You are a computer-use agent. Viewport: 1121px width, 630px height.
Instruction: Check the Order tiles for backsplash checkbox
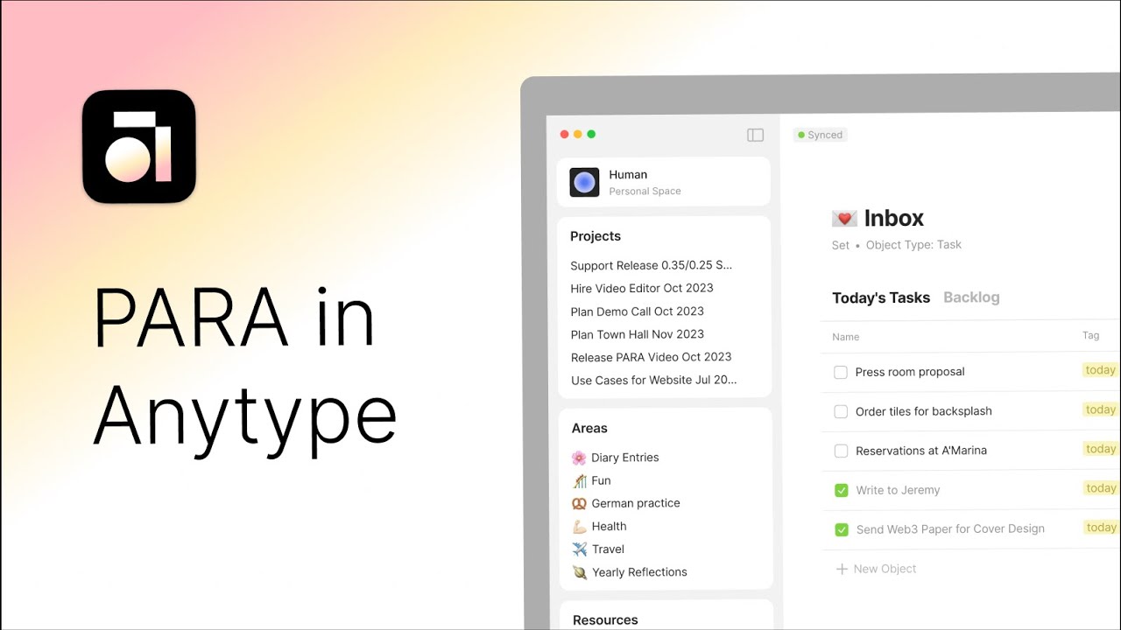841,411
